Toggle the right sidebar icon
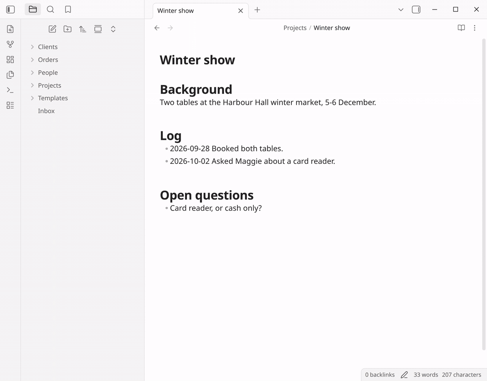487x381 pixels. click(416, 10)
